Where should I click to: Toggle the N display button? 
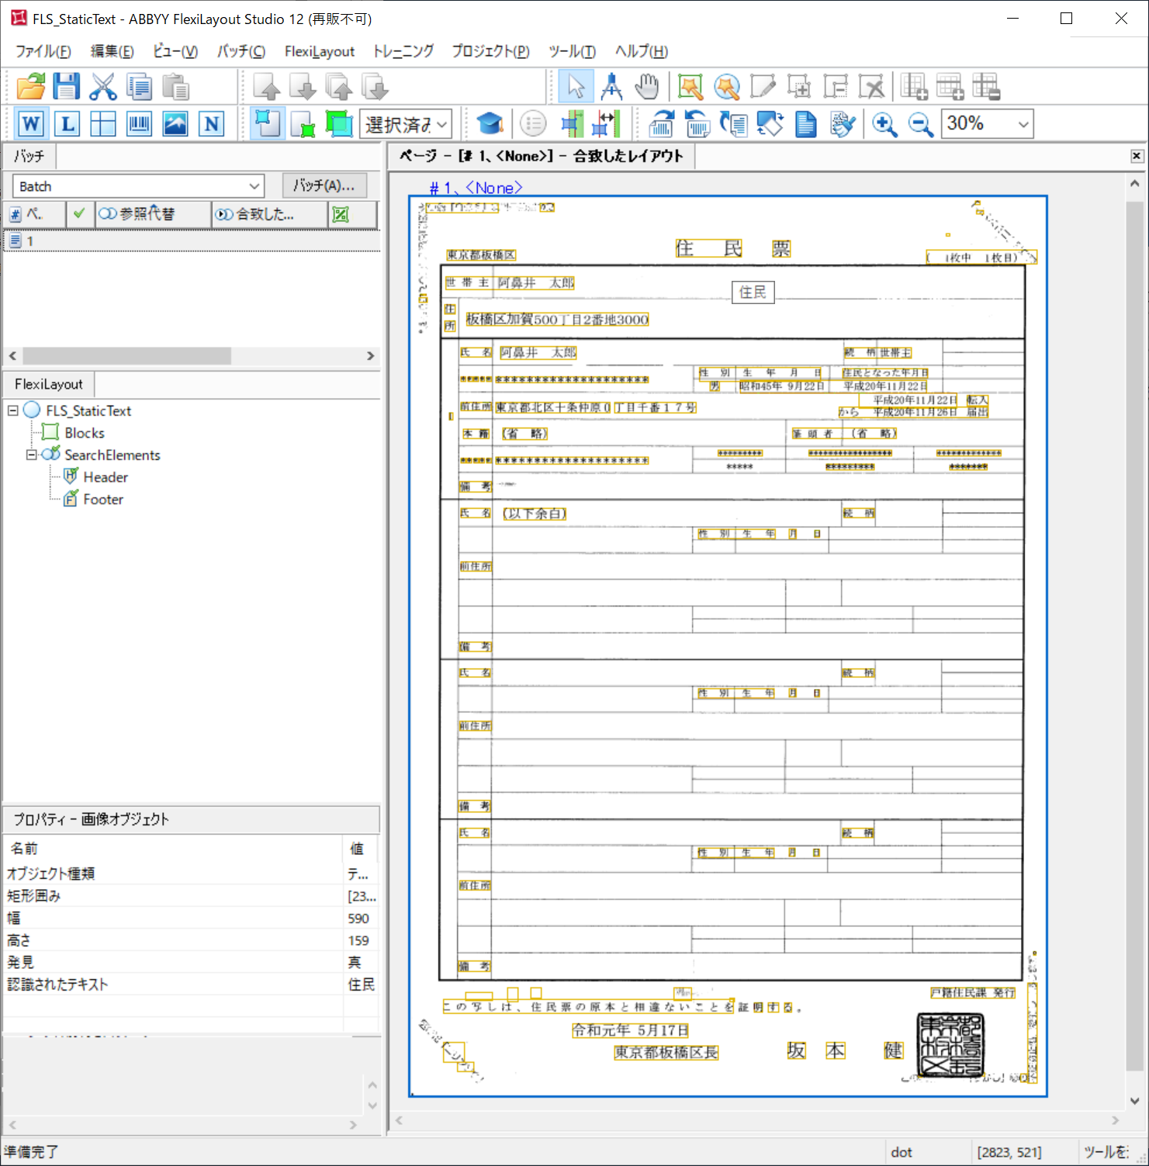click(211, 123)
